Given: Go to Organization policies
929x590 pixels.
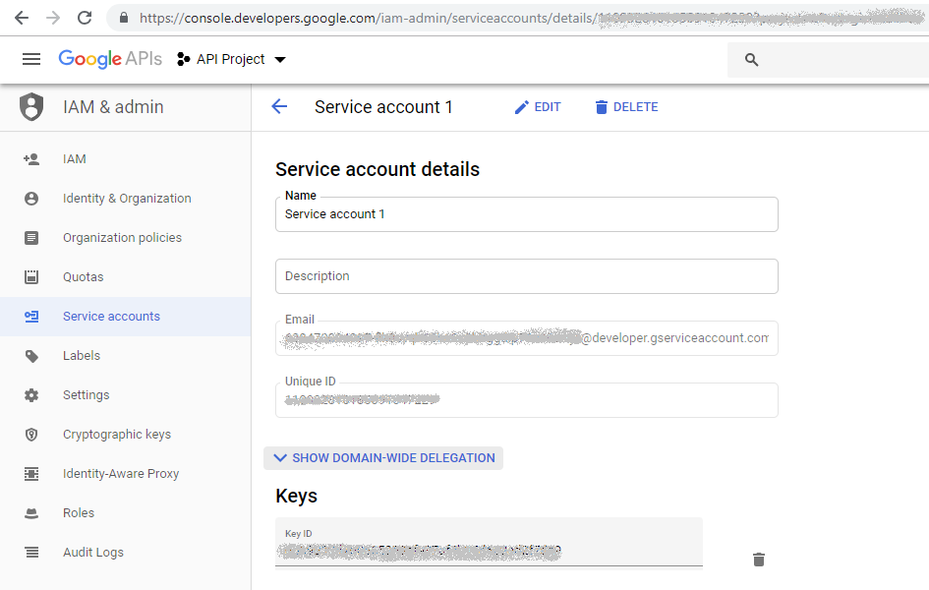Looking at the screenshot, I should coord(122,238).
